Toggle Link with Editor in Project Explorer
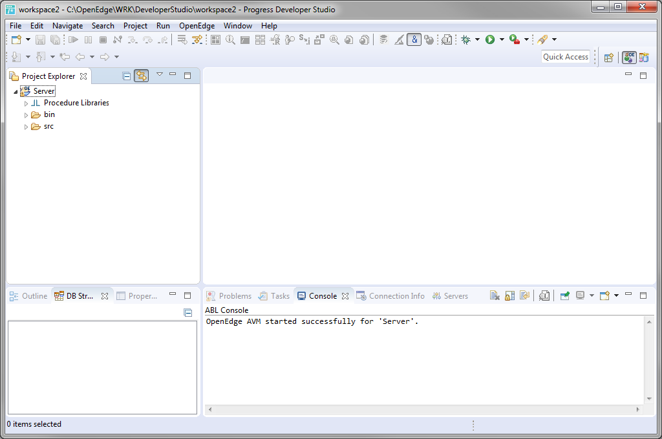662x439 pixels. click(142, 76)
